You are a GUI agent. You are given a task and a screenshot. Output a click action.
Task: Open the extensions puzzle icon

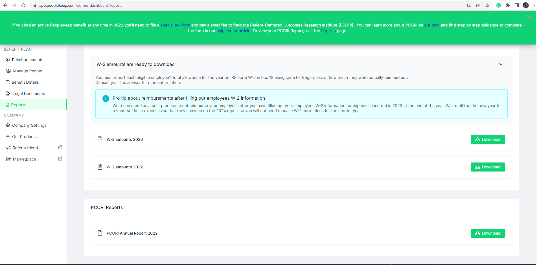point(508,5)
